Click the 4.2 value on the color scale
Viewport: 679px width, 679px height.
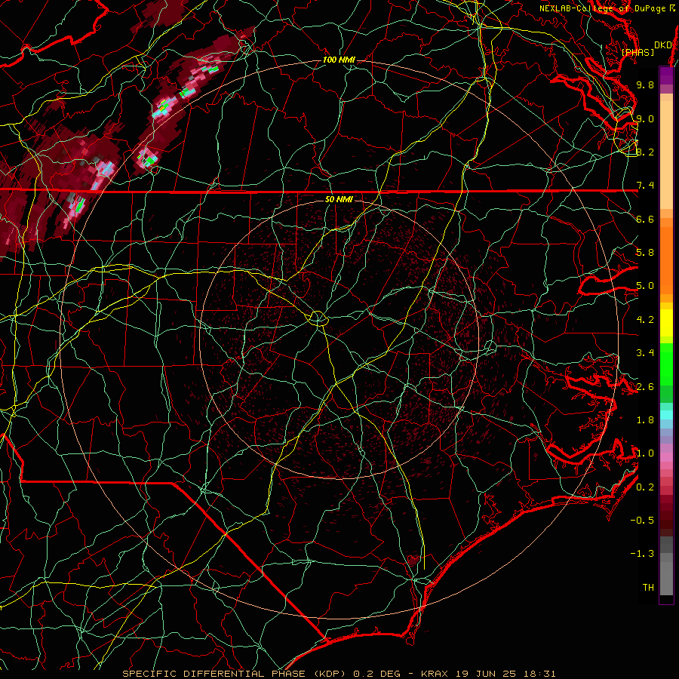pos(645,320)
